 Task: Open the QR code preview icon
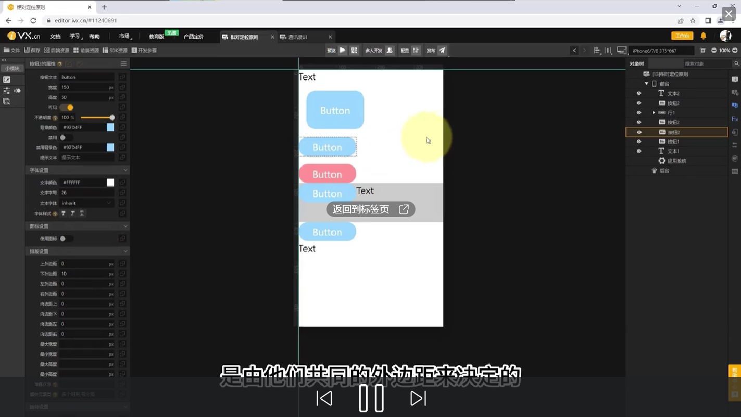click(x=354, y=50)
